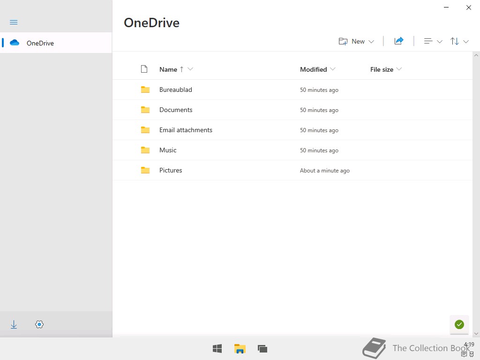Click the OneDrive cloud icon in the sidebar
This screenshot has width=480, height=360.
coord(15,43)
